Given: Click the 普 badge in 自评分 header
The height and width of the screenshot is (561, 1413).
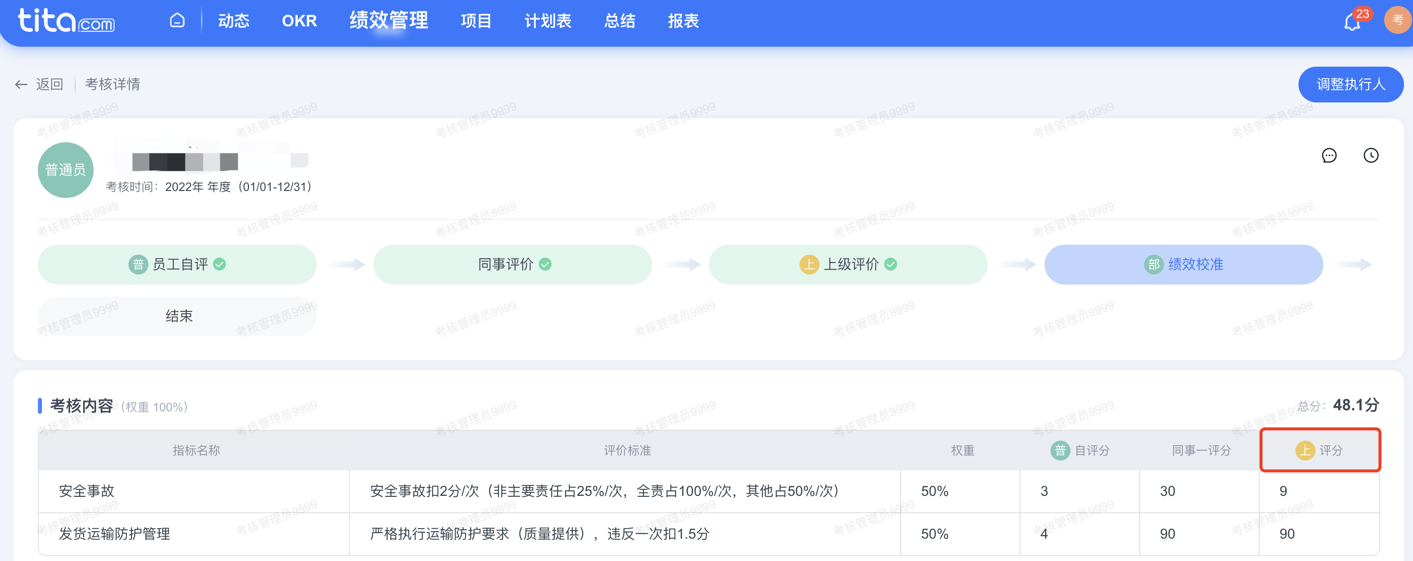Looking at the screenshot, I should tap(1060, 450).
